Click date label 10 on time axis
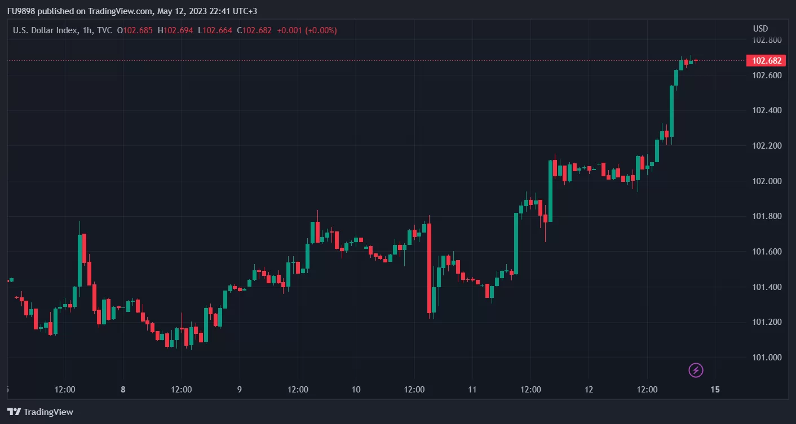Viewport: 796px width, 424px height. click(356, 390)
